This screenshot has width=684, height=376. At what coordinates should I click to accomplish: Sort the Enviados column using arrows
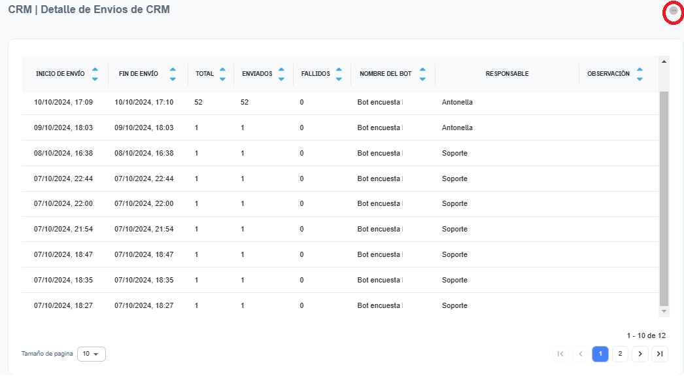click(x=281, y=74)
